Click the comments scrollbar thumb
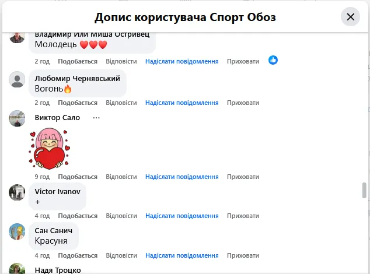 [x=365, y=190]
